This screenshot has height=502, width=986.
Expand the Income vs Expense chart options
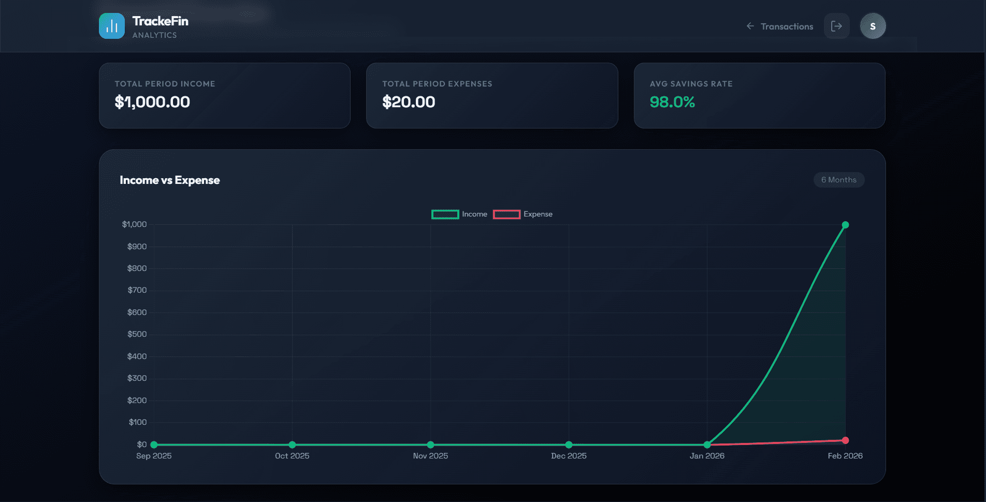pos(838,180)
